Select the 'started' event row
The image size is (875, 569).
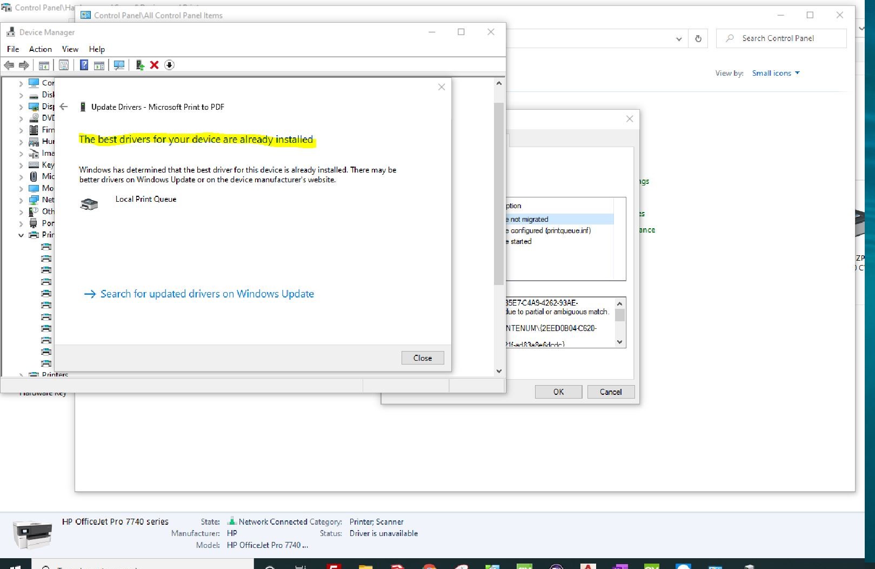[559, 242]
